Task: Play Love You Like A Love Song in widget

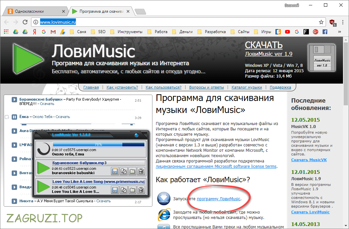Action: point(43,187)
